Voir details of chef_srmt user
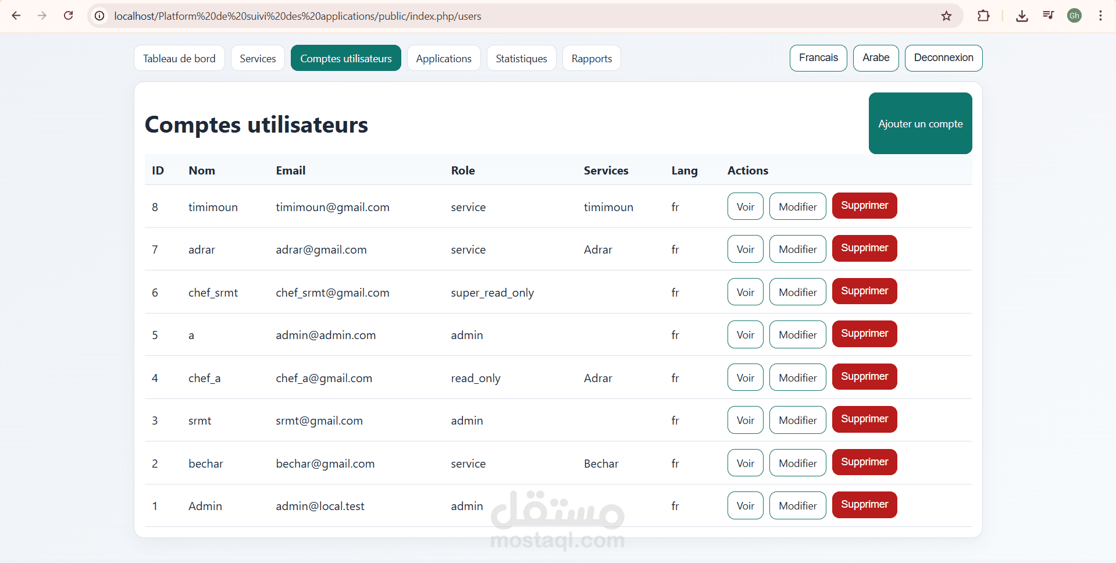Image resolution: width=1116 pixels, height=563 pixels. 745,291
